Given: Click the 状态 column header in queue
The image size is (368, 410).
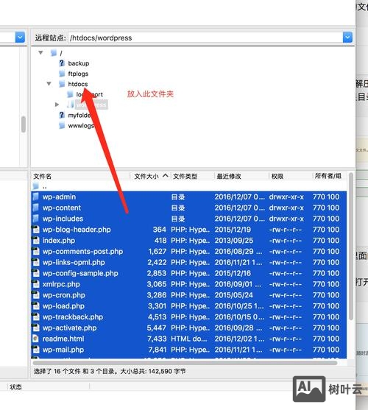Looking at the screenshot, I should 15,387.
